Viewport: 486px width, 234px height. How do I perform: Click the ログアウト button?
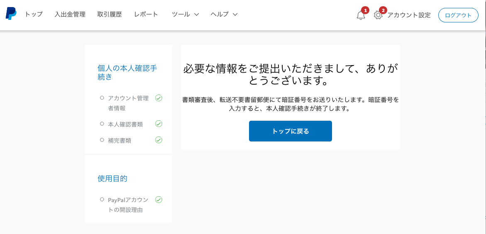[x=458, y=15]
